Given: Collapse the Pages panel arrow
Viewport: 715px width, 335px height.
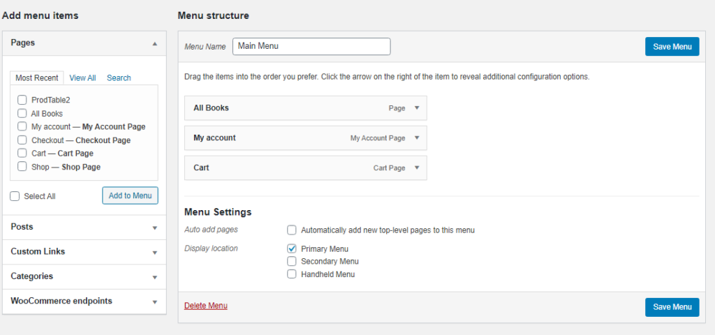Looking at the screenshot, I should point(154,44).
